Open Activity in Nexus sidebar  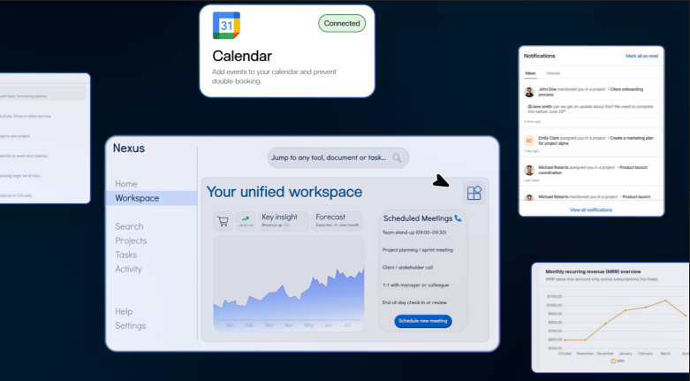click(x=128, y=269)
